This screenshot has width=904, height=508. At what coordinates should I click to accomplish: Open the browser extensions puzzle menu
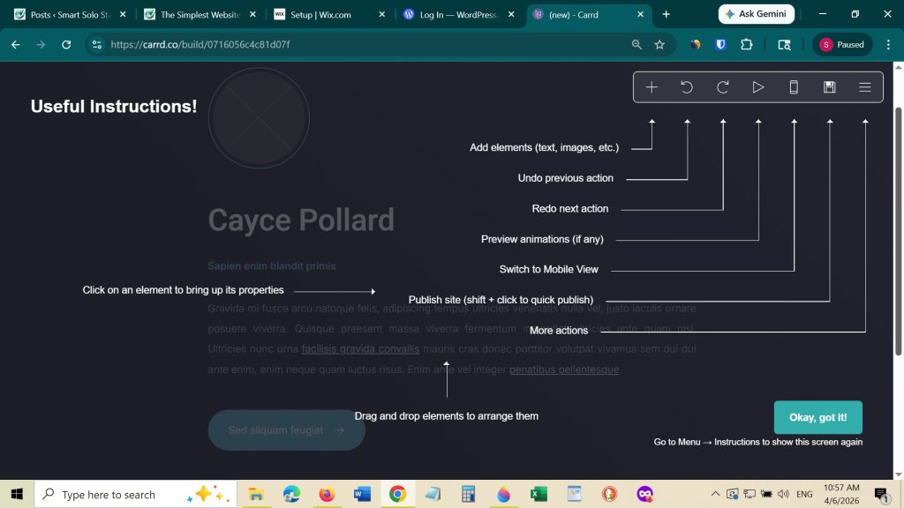point(746,43)
